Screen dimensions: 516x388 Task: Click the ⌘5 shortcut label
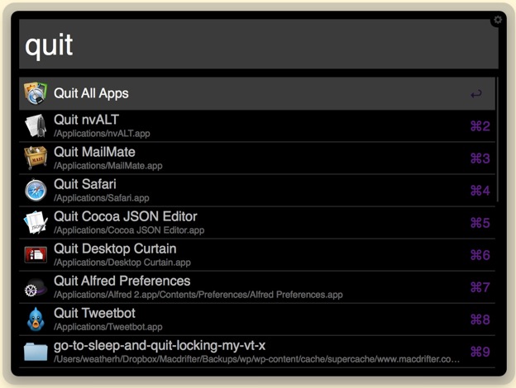(x=480, y=223)
